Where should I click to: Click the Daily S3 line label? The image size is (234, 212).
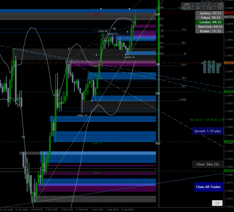point(97,173)
